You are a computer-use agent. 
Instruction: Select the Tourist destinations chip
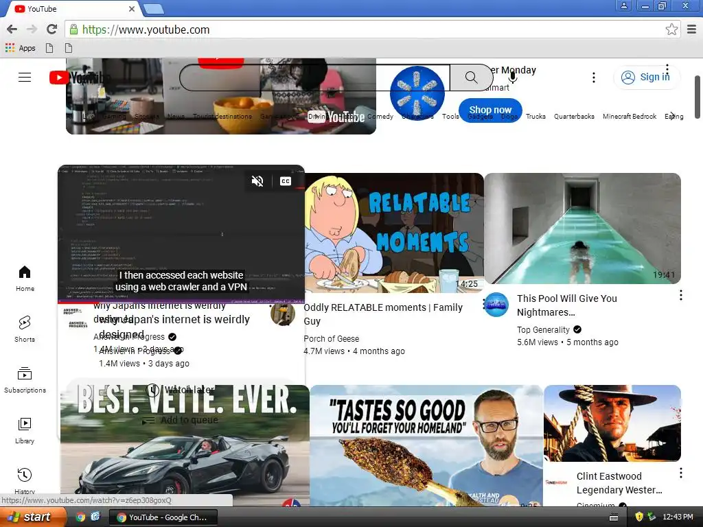[222, 117]
